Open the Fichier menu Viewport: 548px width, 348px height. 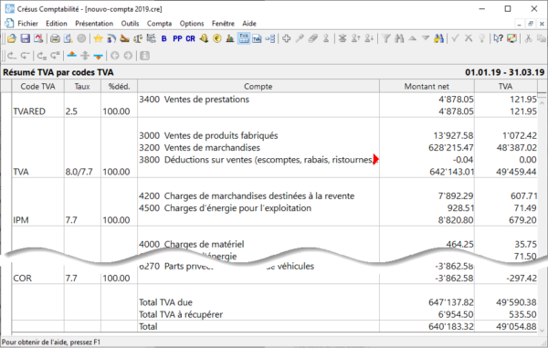(x=27, y=24)
